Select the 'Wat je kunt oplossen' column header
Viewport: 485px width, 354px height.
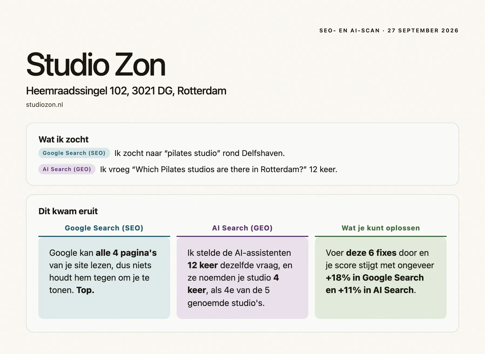click(x=380, y=228)
